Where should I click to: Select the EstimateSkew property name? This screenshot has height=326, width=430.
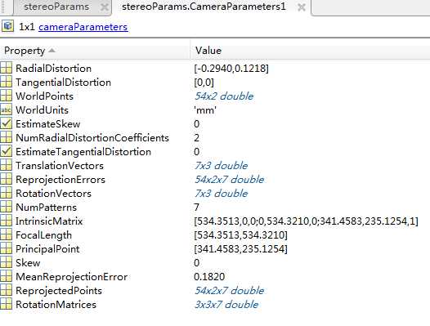tap(48, 124)
